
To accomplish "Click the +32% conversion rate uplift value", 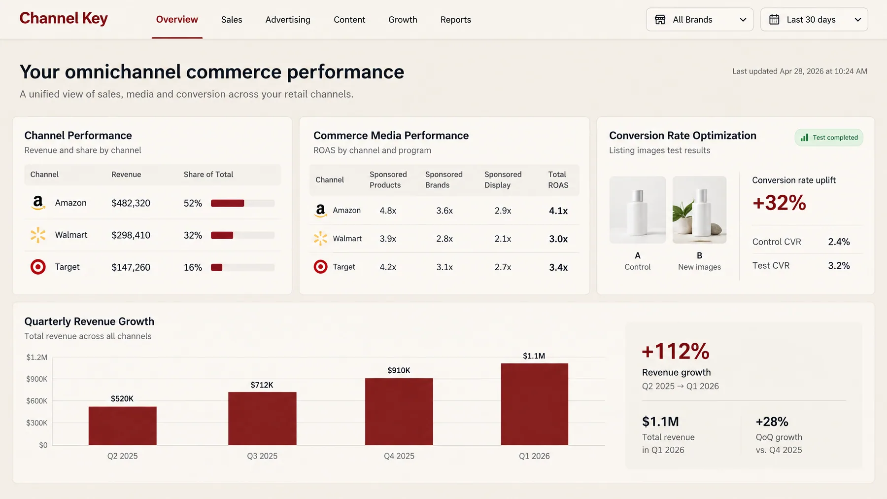I will click(x=779, y=203).
